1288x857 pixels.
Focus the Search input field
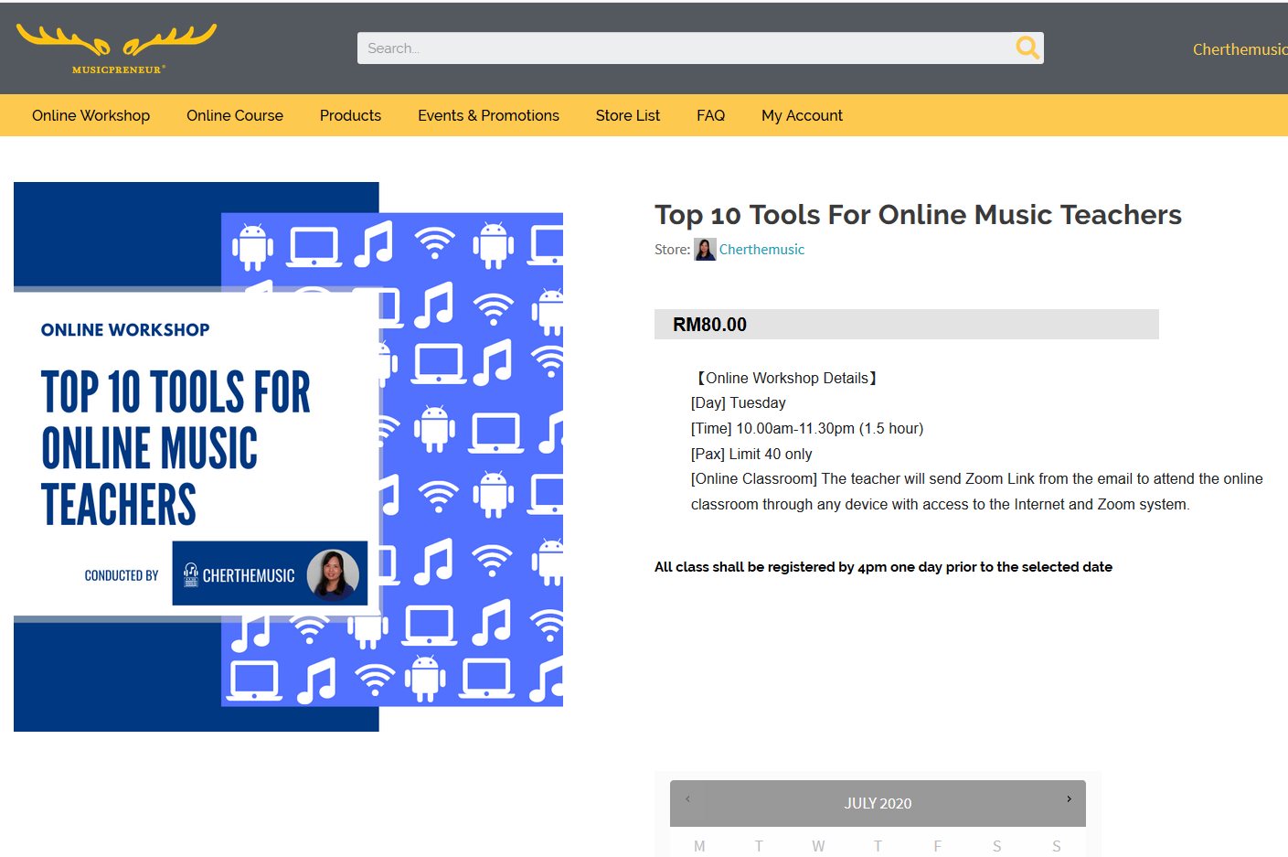click(x=686, y=48)
